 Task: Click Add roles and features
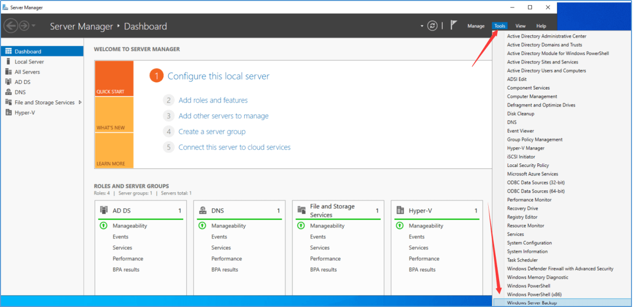click(x=213, y=100)
